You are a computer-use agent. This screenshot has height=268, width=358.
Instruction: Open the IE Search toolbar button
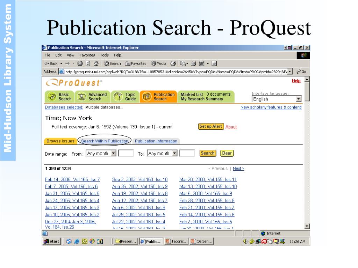112,64
